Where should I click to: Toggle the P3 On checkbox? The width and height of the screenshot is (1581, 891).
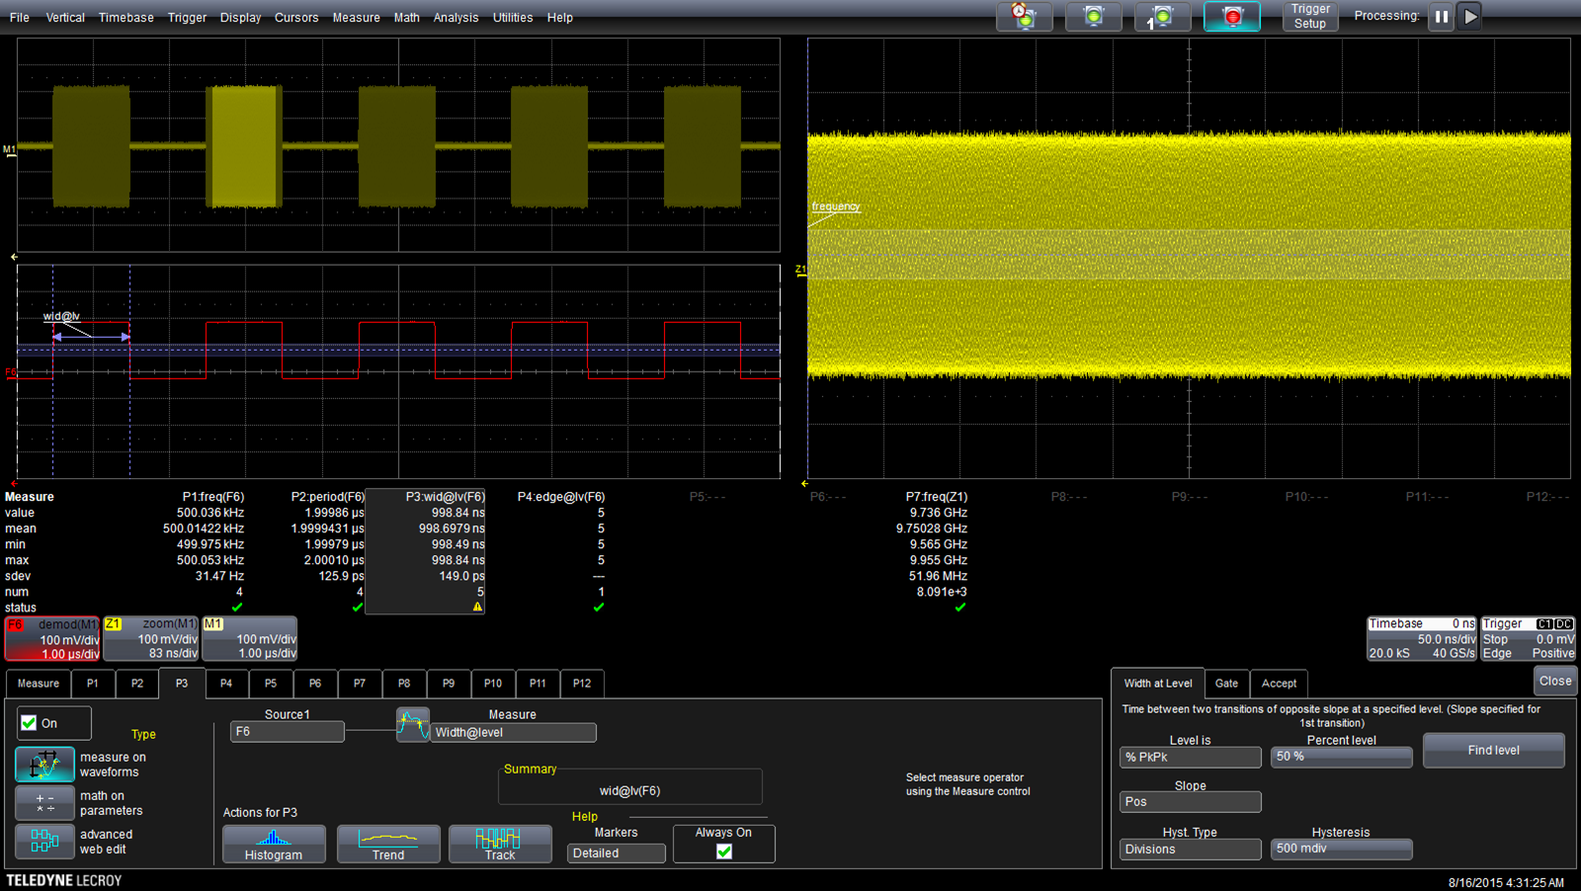(30, 723)
